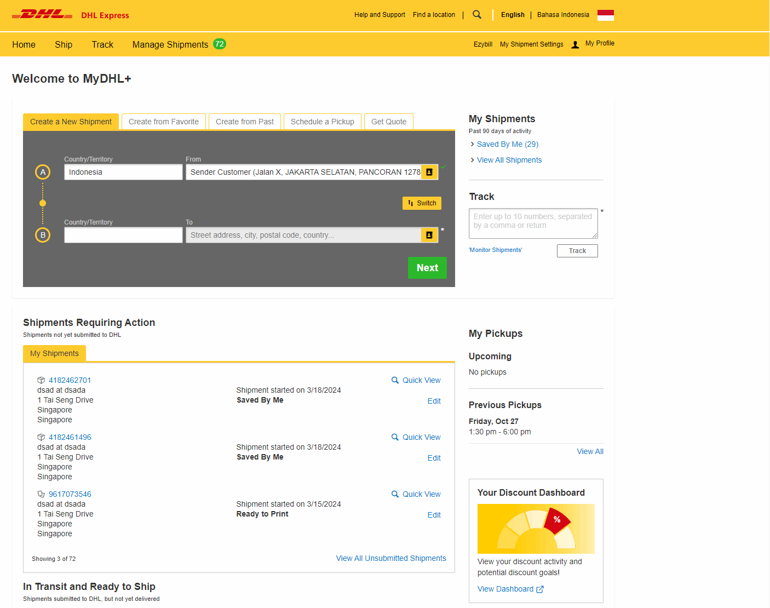Click View All under Previous Pickups

[590, 451]
